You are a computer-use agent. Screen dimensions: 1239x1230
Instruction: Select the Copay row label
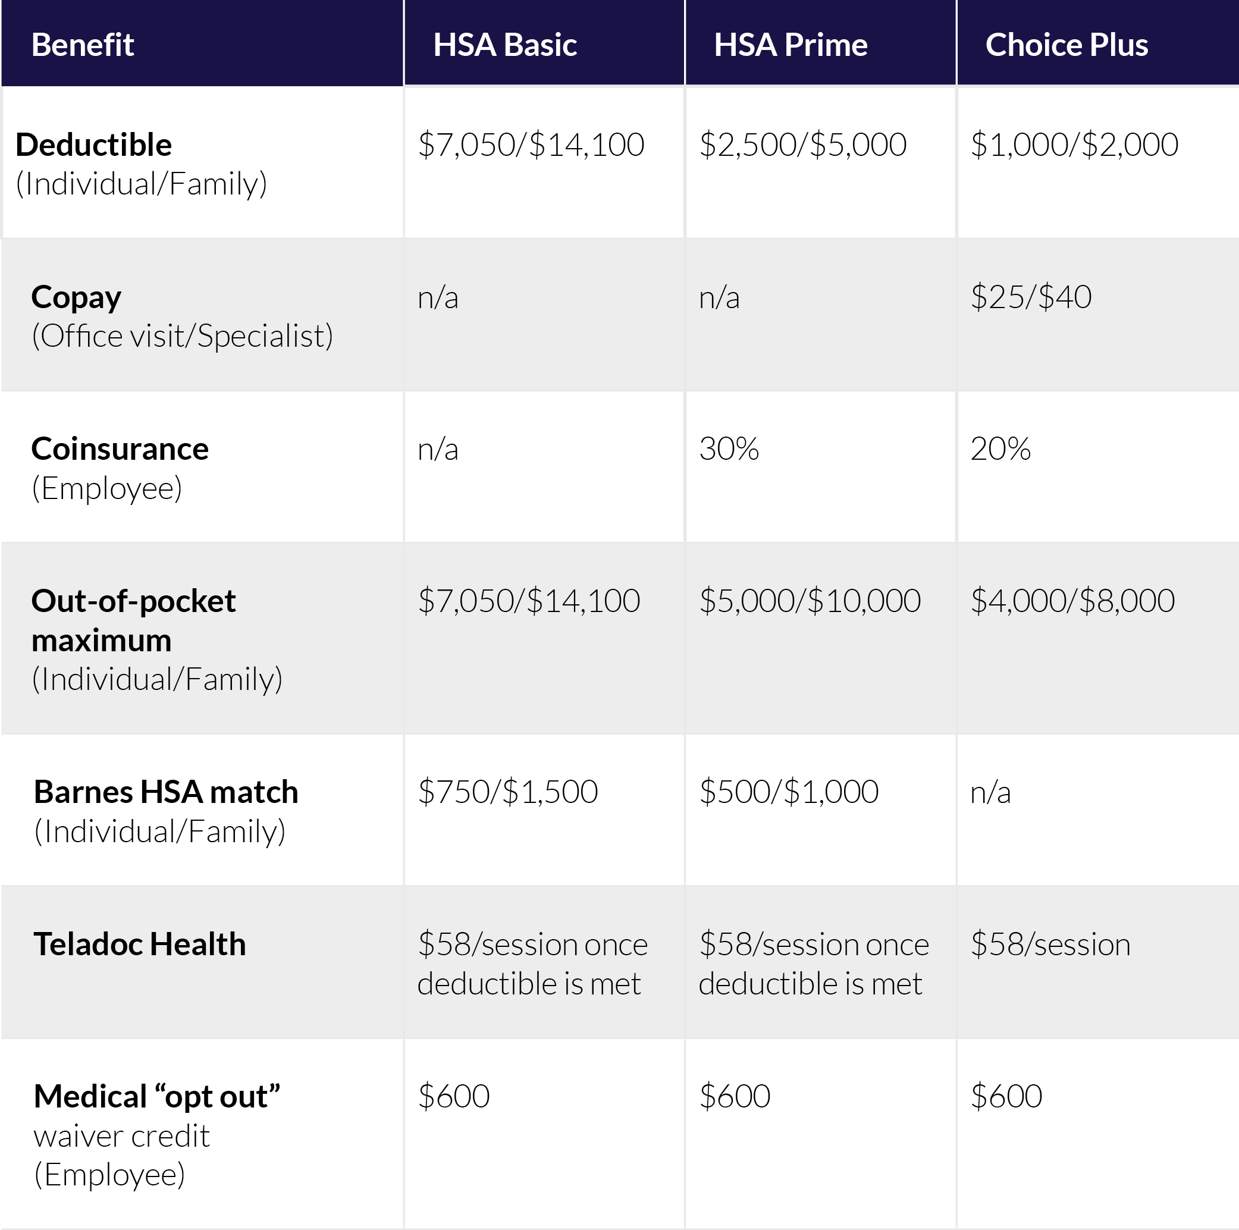pyautogui.click(x=76, y=297)
